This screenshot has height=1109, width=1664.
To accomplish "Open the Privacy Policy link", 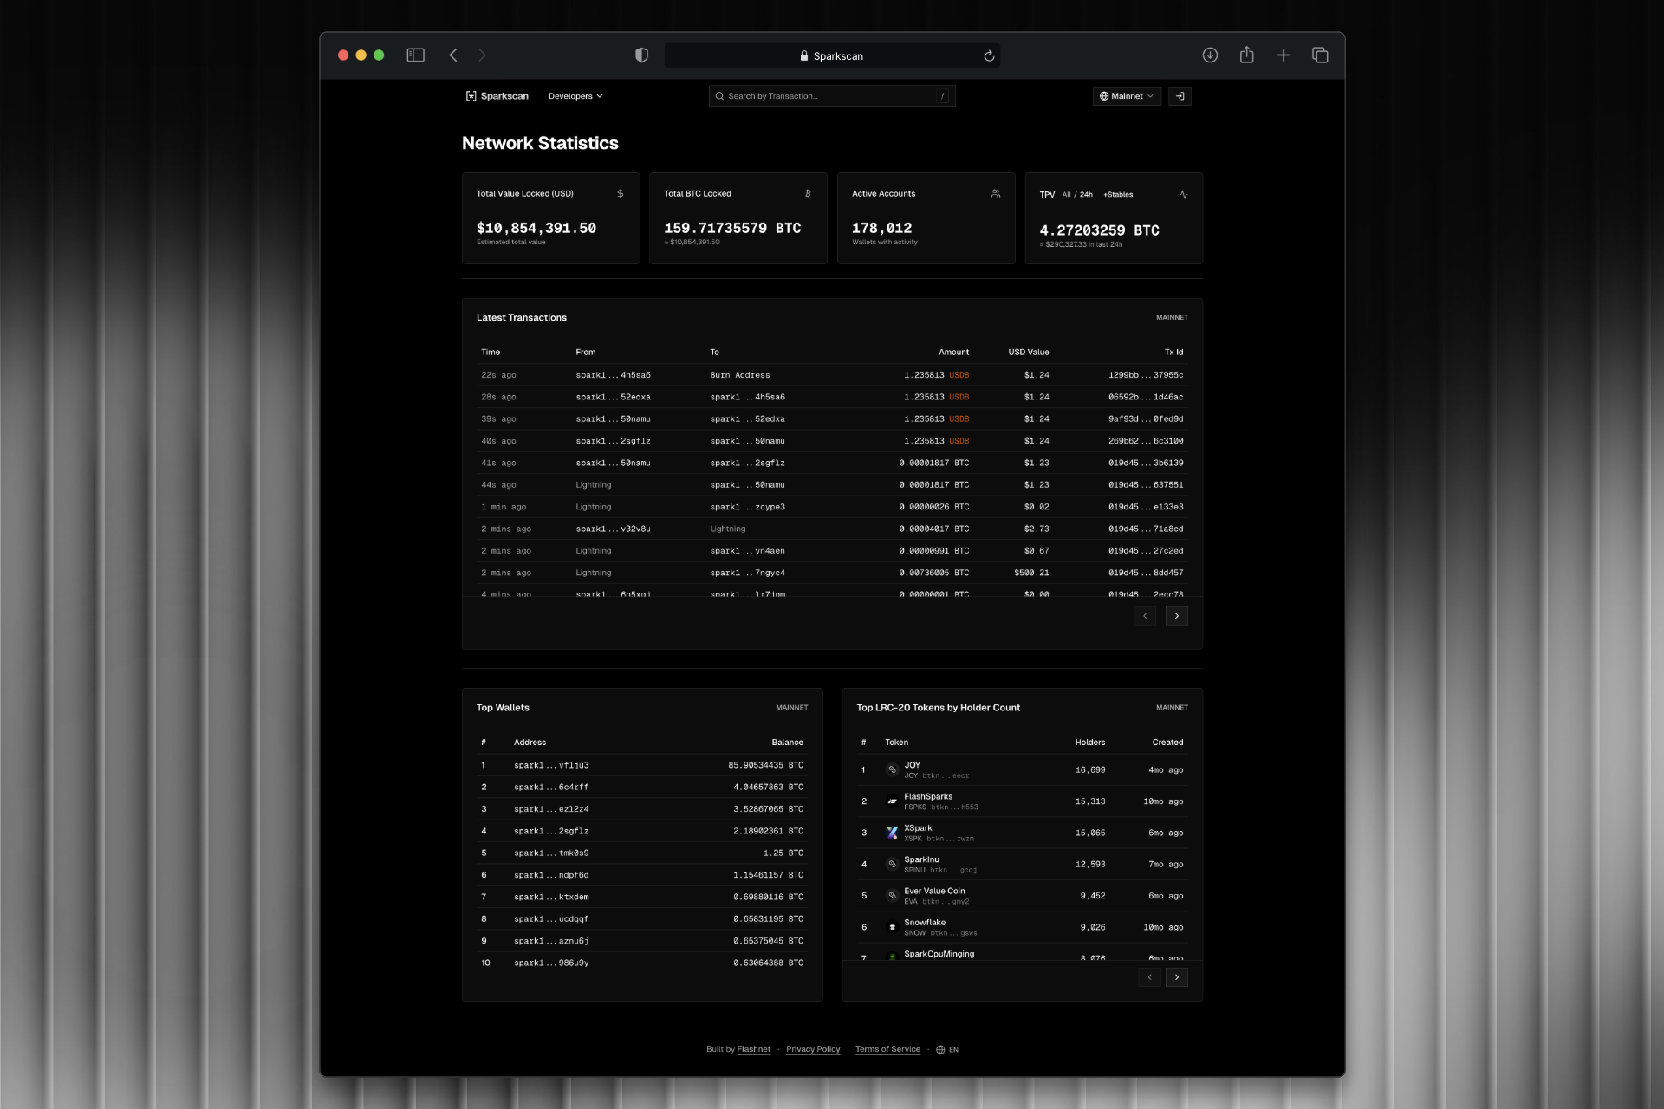I will point(812,1049).
